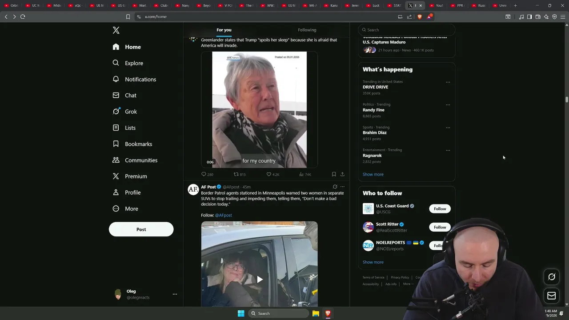Repost the Greenlander video post
The height and width of the screenshot is (320, 569).
[x=240, y=174]
